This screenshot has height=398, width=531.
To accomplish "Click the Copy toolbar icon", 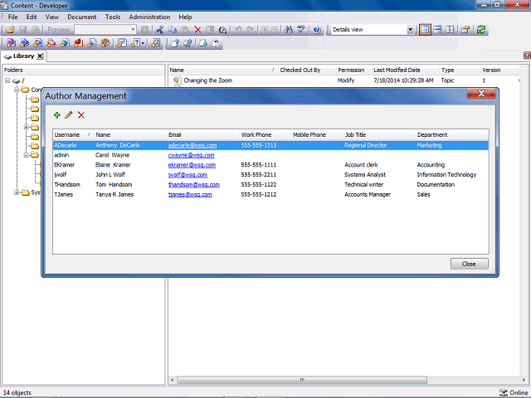I will click(173, 30).
